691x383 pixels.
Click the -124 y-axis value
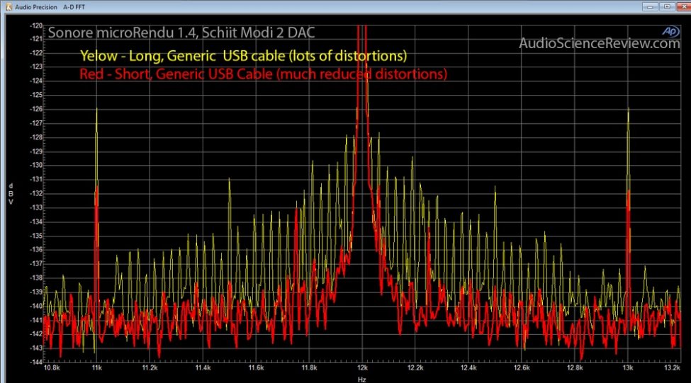[36, 81]
